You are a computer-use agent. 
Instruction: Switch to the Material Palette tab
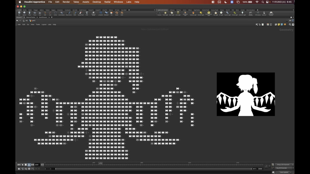coord(31,17)
